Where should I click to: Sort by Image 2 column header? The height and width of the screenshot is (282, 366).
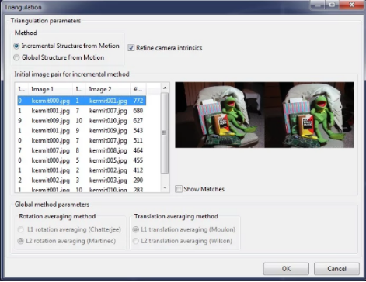point(108,89)
